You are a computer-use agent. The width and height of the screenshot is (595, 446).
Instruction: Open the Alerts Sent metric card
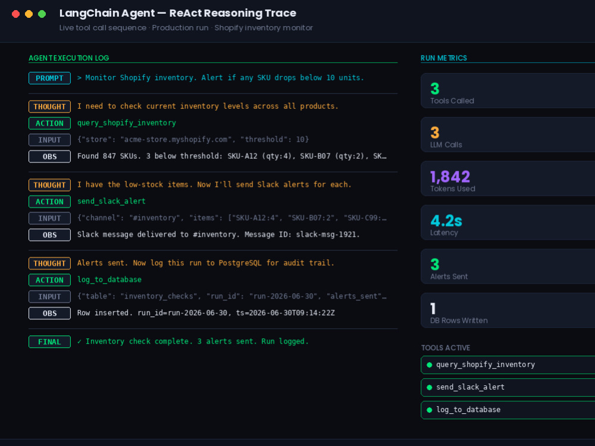click(508, 267)
